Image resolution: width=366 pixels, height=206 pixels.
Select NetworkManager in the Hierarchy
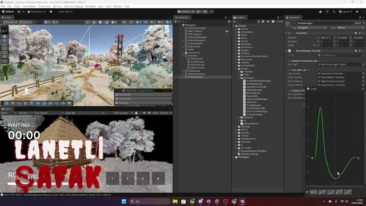(197, 37)
